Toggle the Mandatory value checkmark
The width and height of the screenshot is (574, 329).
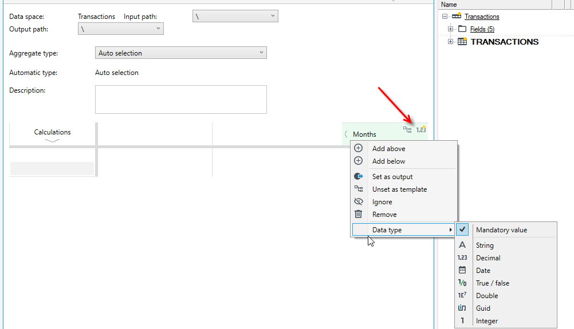click(x=462, y=229)
